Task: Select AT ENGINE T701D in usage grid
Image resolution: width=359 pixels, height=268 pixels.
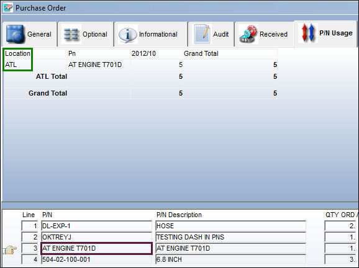Action: (x=95, y=65)
